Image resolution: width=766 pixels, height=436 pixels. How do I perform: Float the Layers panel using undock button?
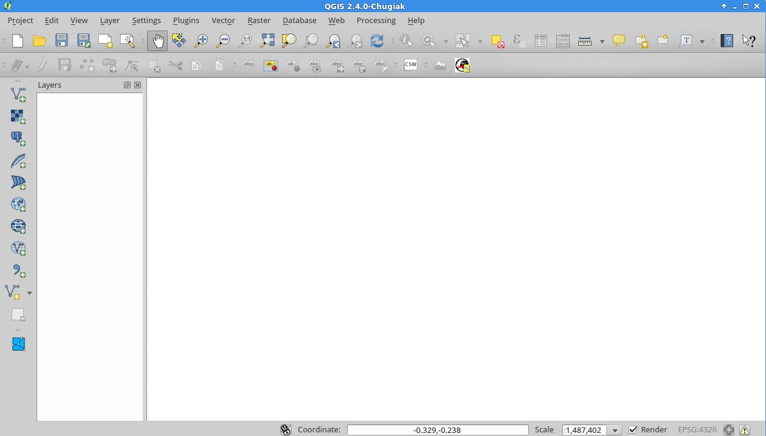(x=127, y=85)
